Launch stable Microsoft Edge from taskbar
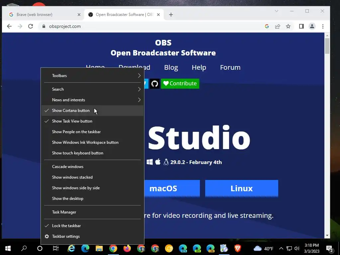The image size is (340, 255). click(x=85, y=248)
